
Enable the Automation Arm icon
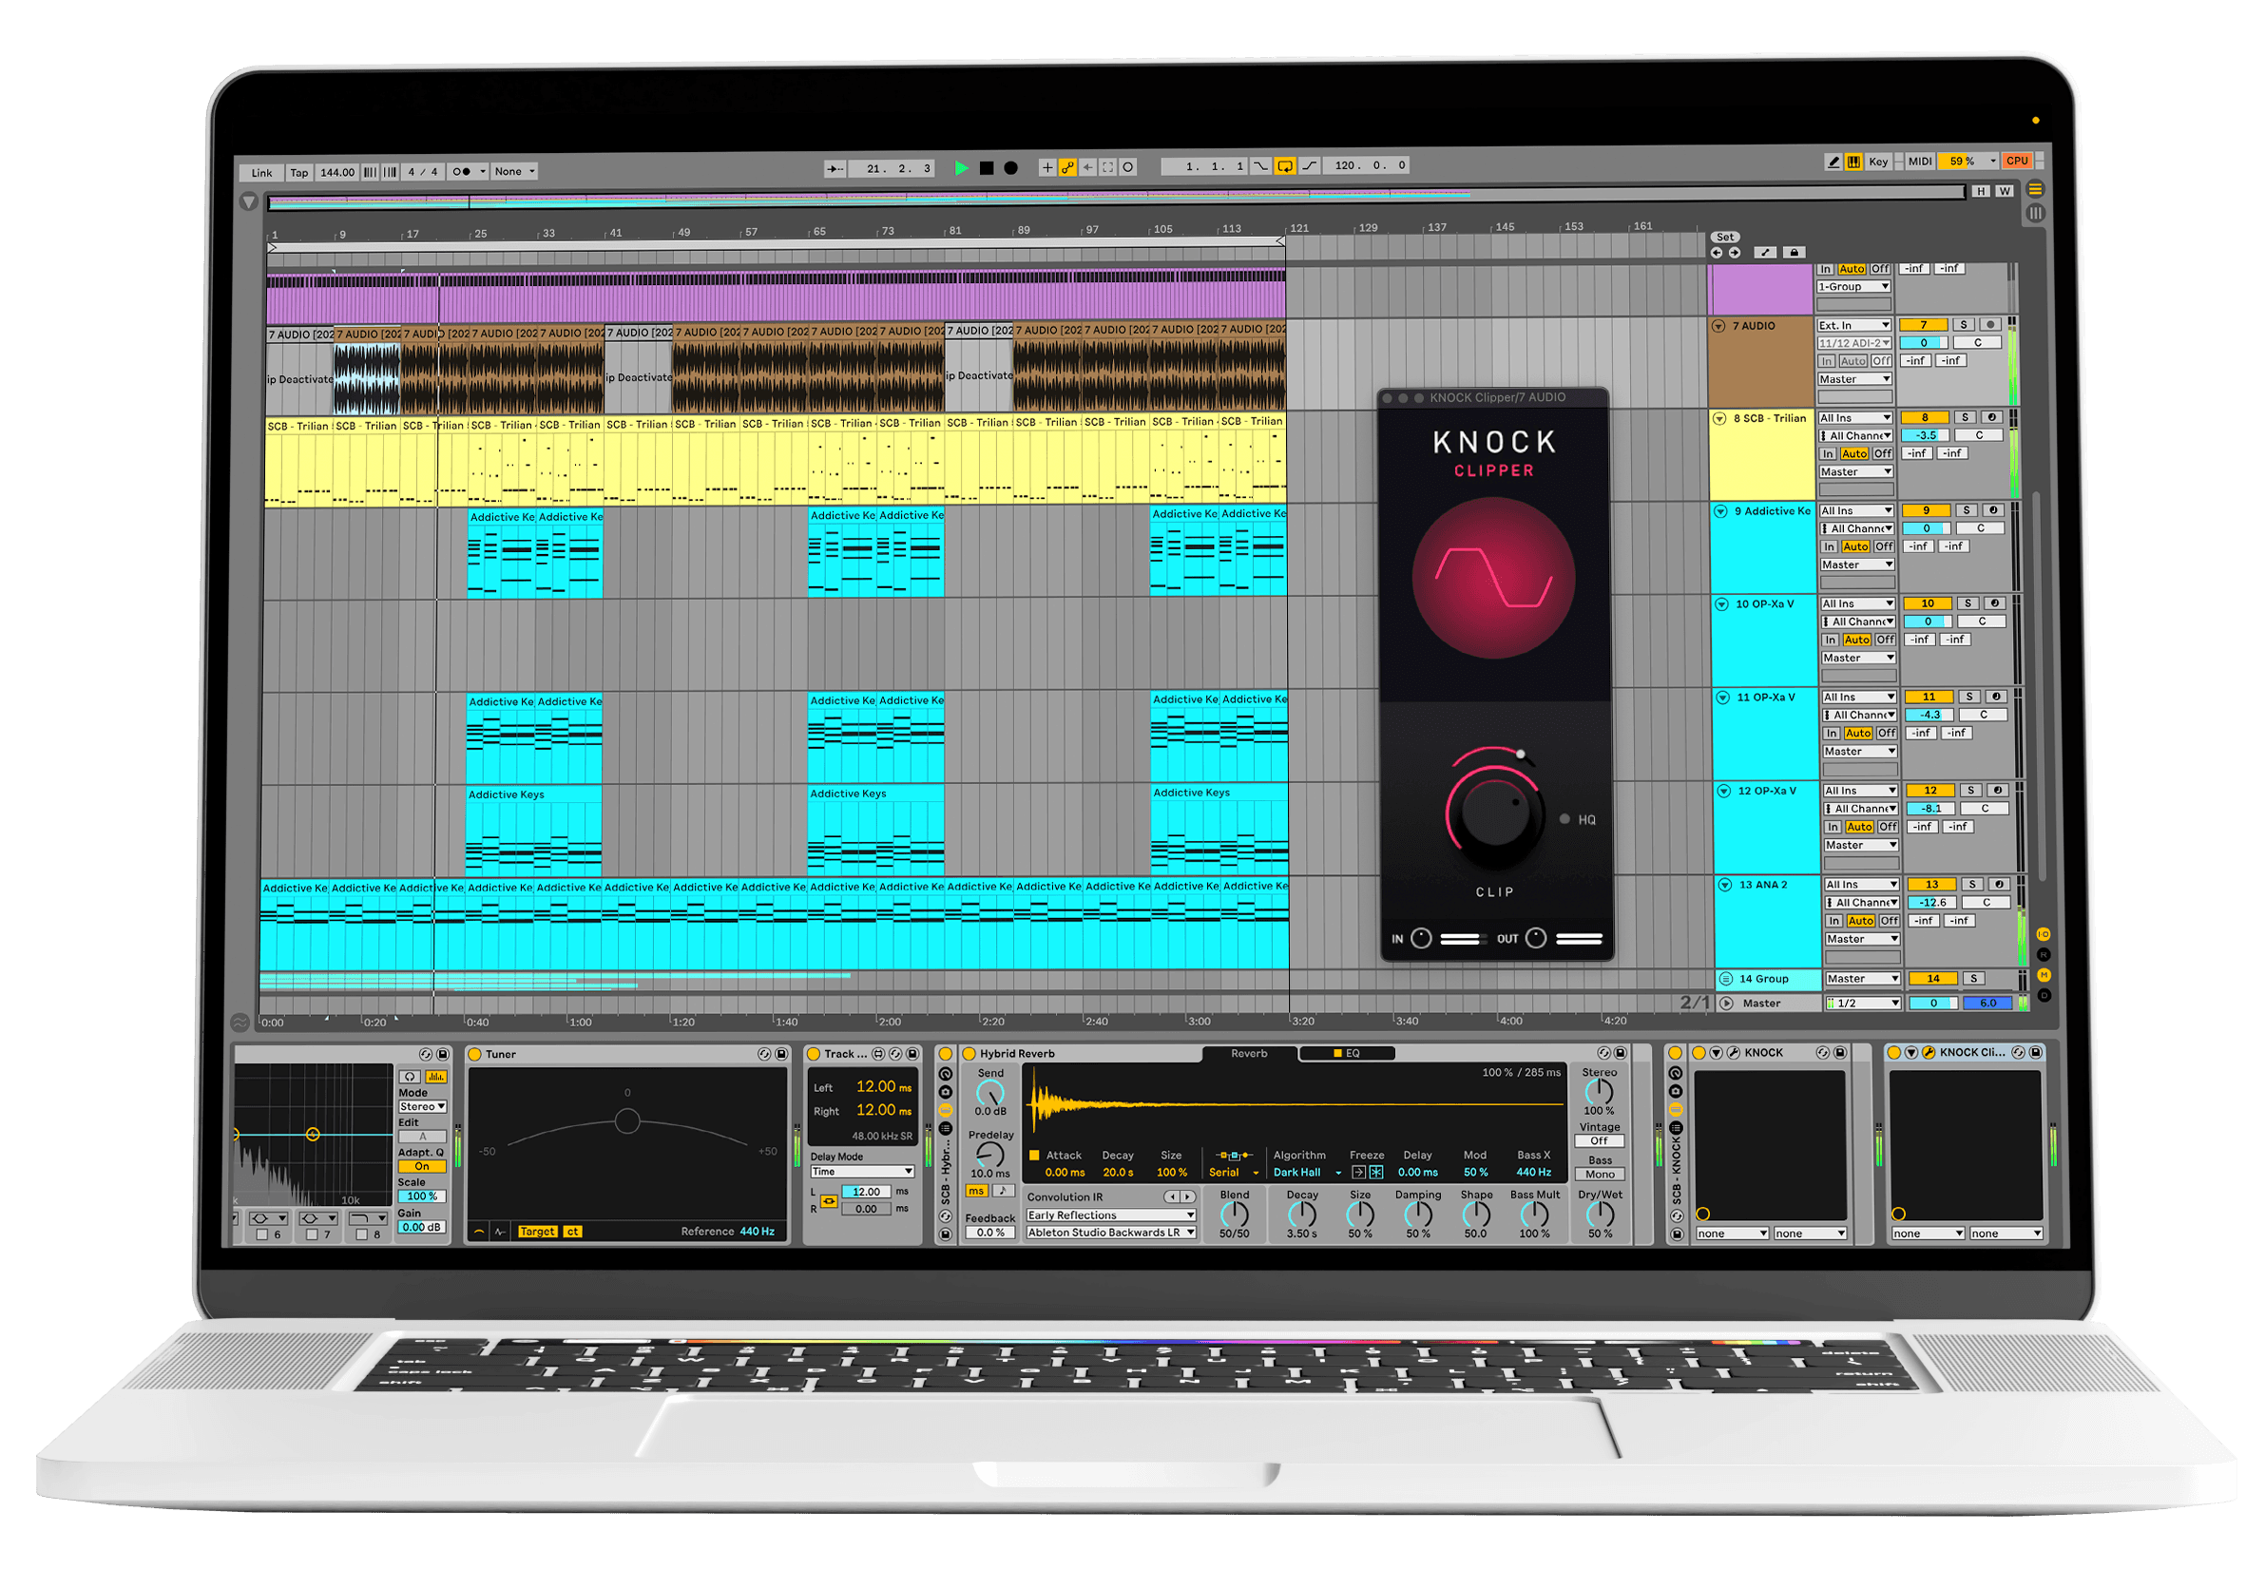pyautogui.click(x=1067, y=168)
